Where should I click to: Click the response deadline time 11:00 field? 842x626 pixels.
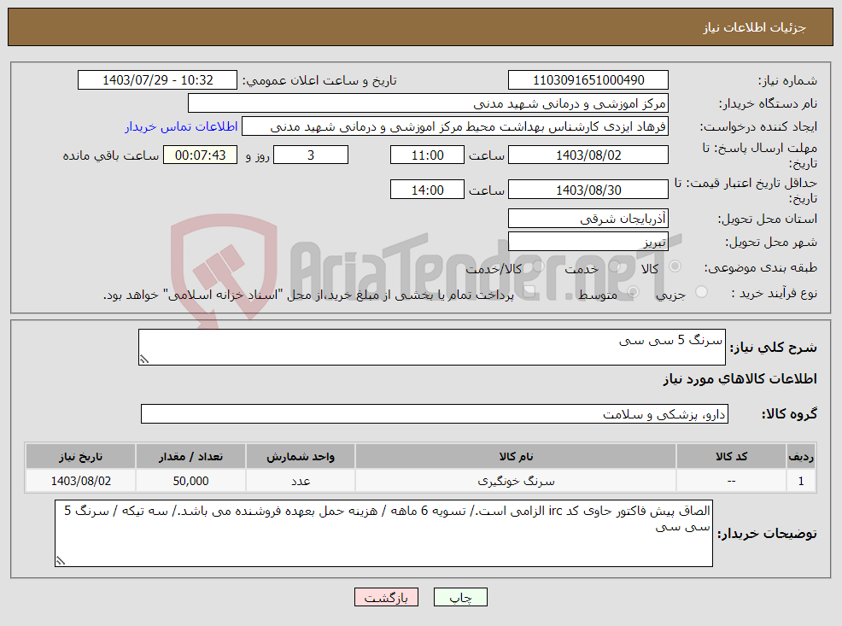click(427, 155)
